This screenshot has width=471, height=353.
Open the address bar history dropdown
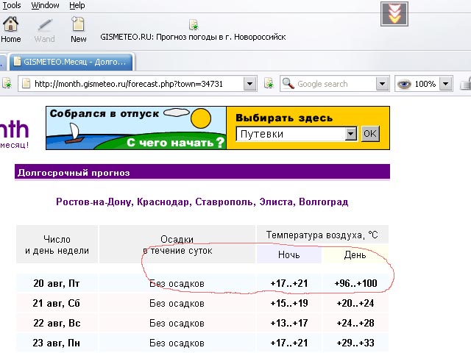[249, 84]
